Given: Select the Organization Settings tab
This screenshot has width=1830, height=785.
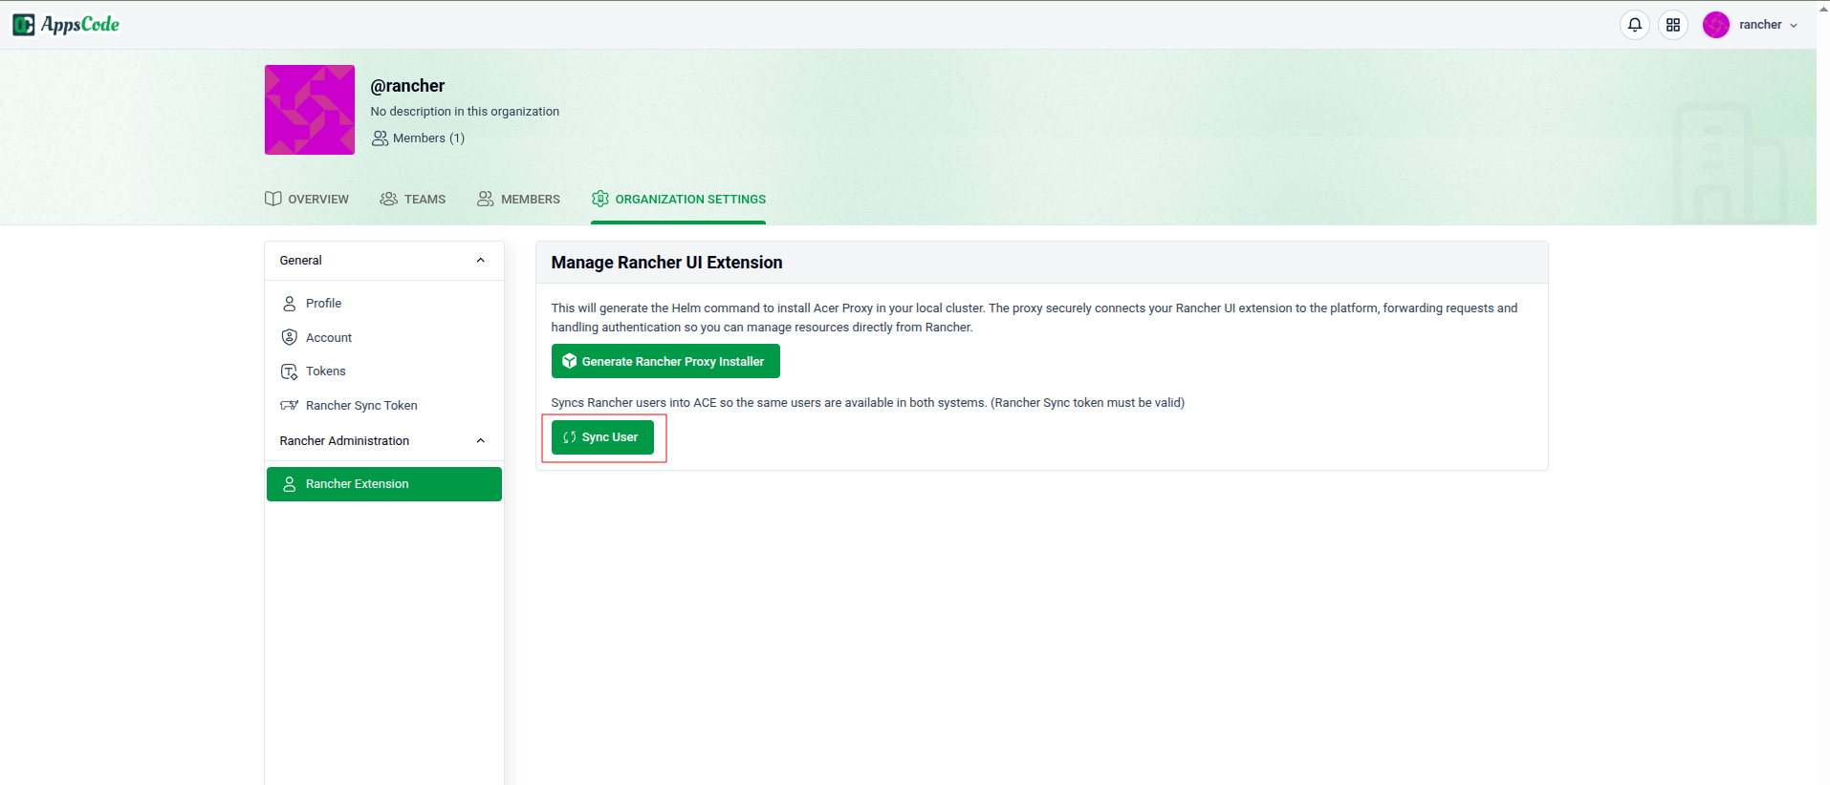Looking at the screenshot, I should click(679, 199).
